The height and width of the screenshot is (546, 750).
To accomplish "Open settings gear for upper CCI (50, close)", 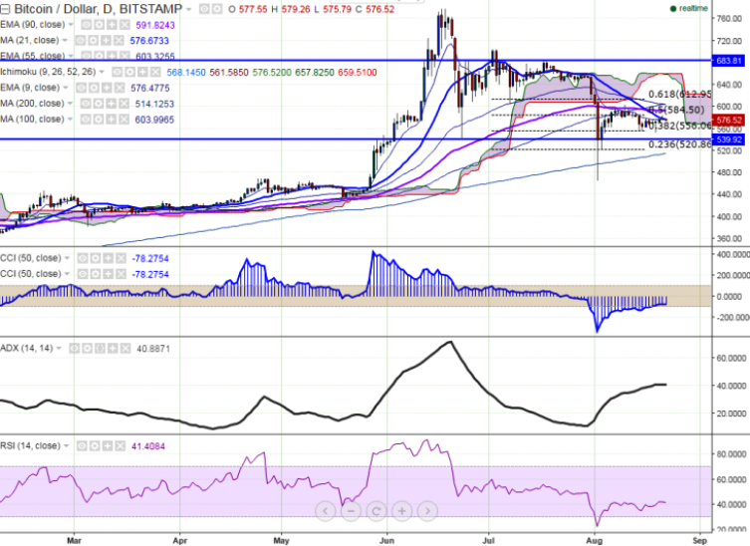I will (x=96, y=259).
